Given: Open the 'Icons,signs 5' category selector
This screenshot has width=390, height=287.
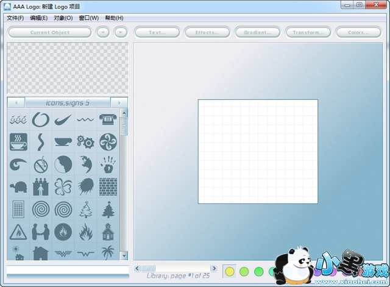Looking at the screenshot, I should click(68, 102).
